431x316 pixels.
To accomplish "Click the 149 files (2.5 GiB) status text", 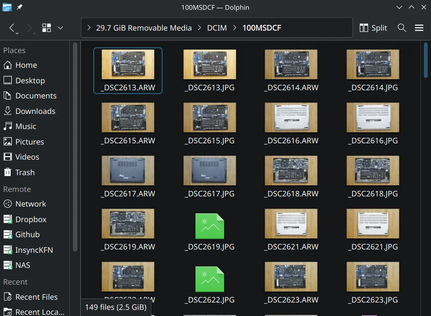I will click(116, 307).
